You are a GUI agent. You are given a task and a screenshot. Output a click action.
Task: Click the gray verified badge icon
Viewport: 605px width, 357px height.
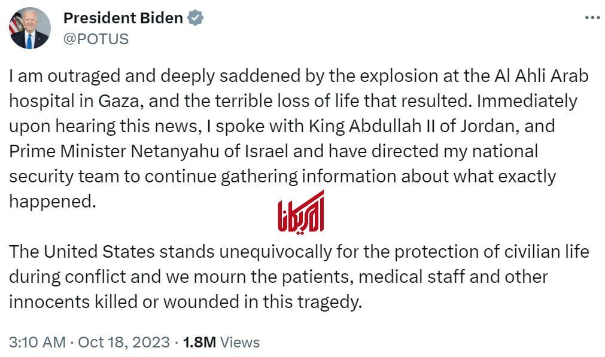point(196,18)
